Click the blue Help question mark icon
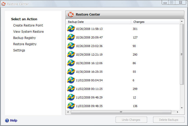The width and height of the screenshot is (188, 126). [x=7, y=120]
